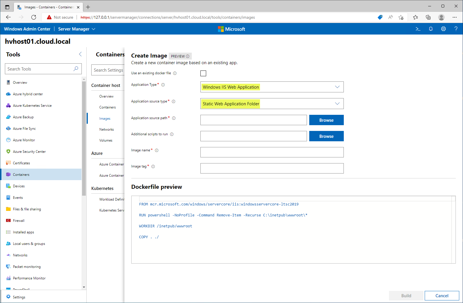Tick the Use an existing docker file checkbox
The height and width of the screenshot is (303, 463).
point(203,73)
